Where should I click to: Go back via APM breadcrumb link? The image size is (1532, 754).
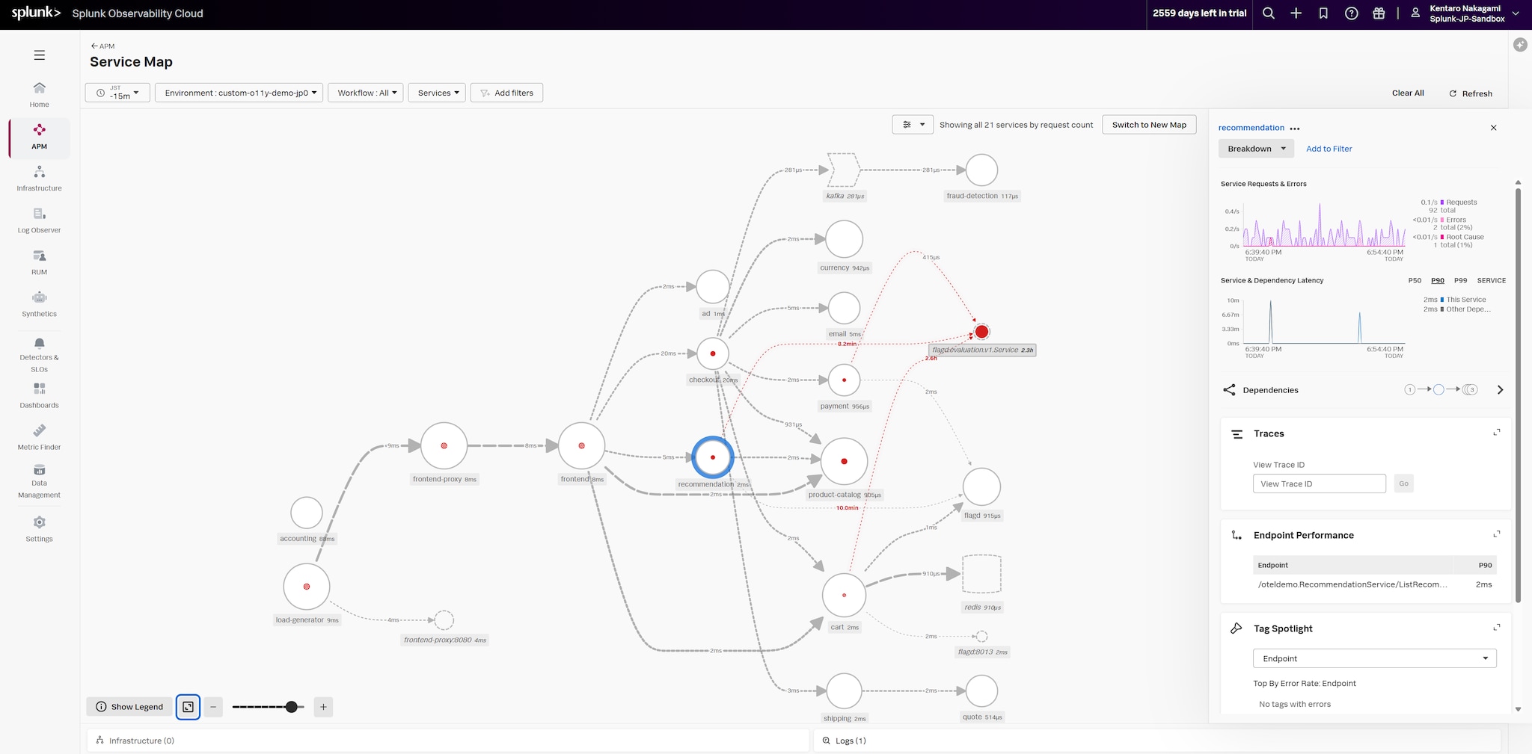(102, 46)
